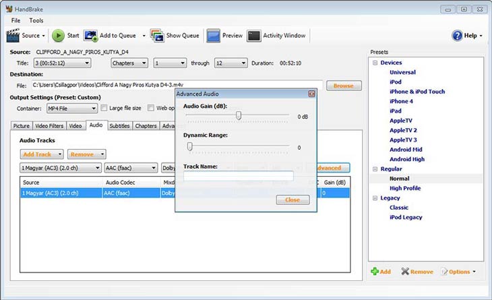Collapse the Devices preset group

coord(374,63)
